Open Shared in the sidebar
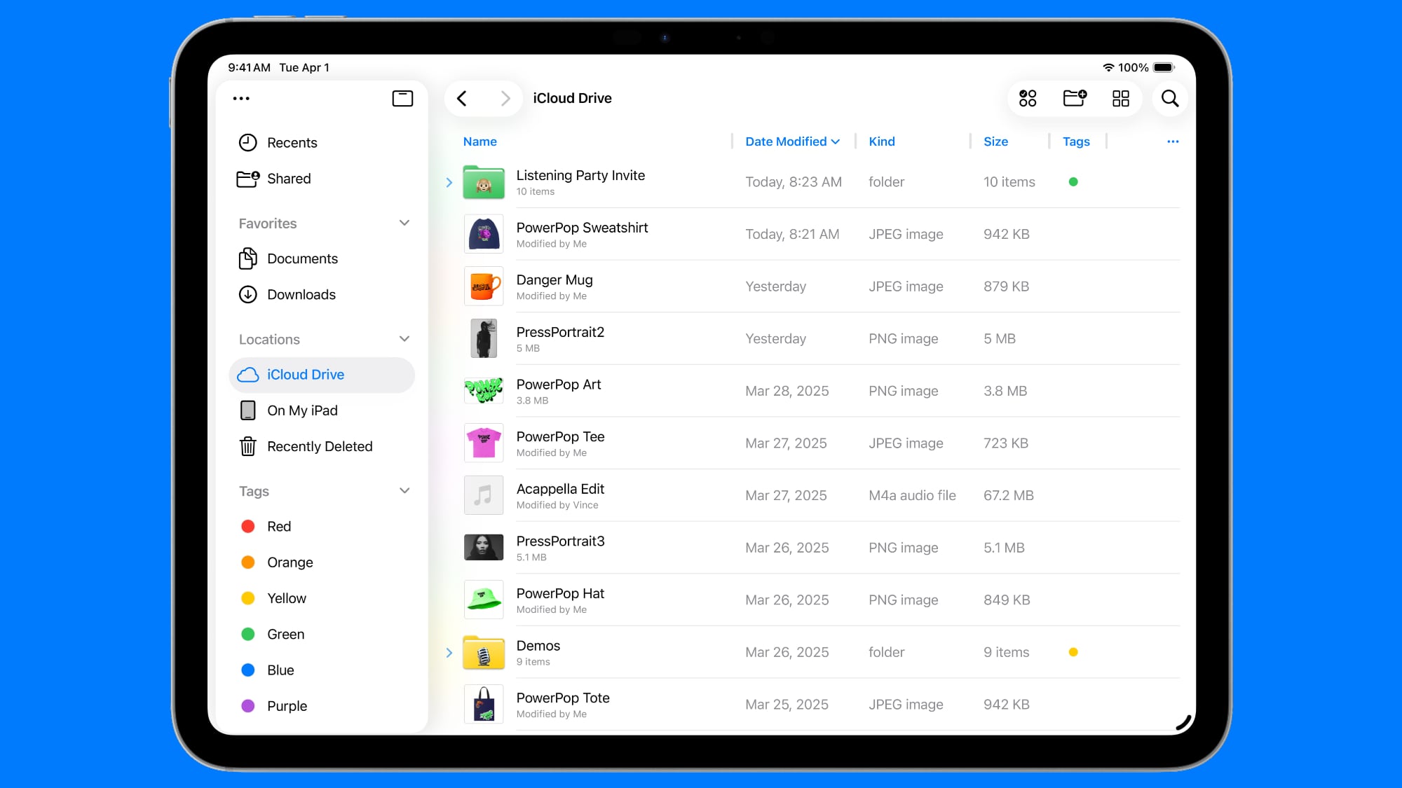 [322, 179]
